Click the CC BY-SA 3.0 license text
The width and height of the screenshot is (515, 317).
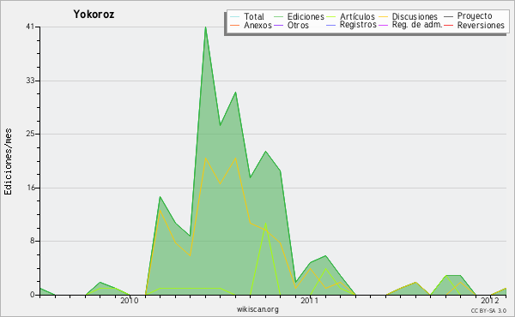coord(488,310)
